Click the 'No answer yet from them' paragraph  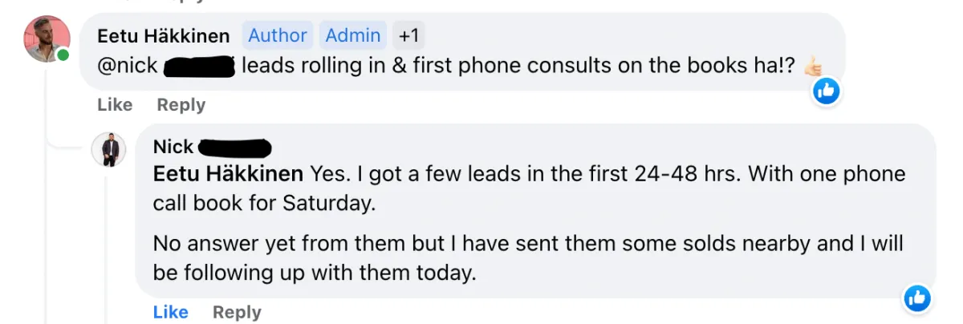528,257
